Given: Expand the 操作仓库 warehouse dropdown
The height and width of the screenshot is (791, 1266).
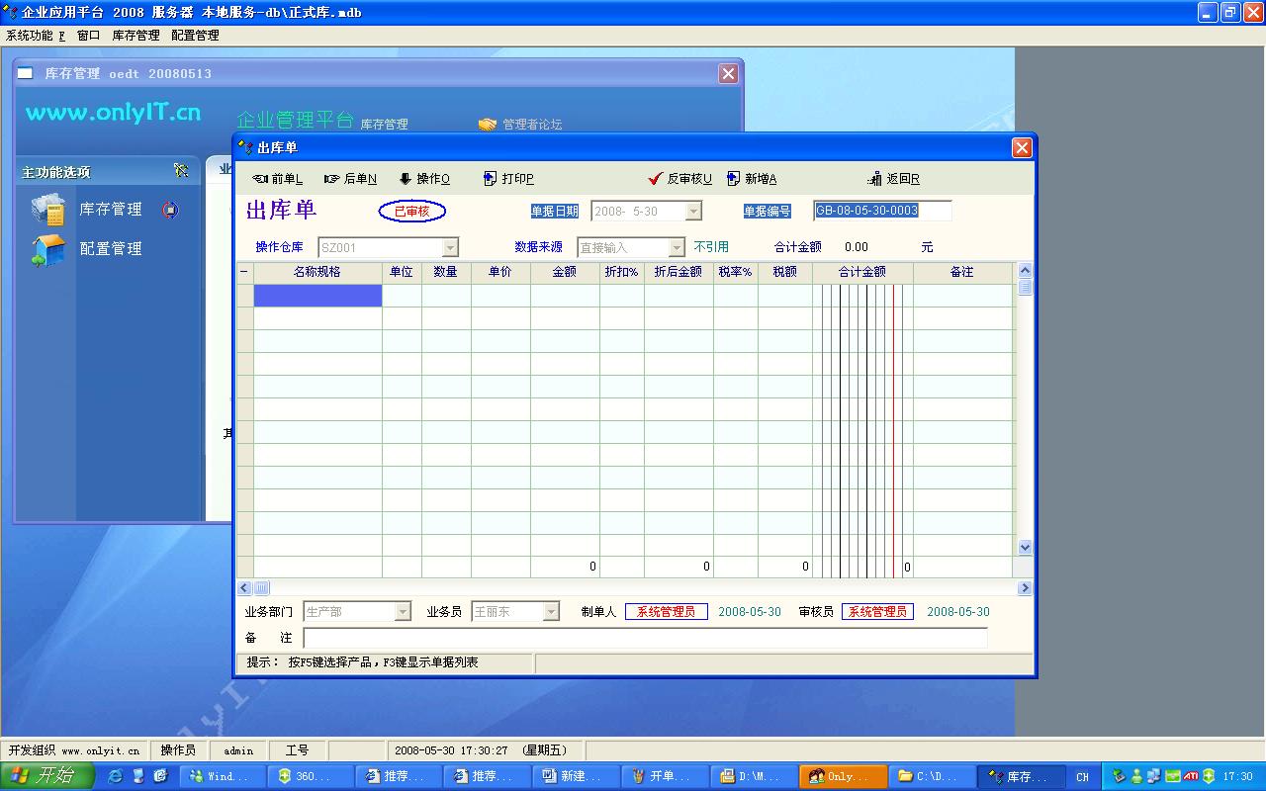Looking at the screenshot, I should (x=450, y=248).
